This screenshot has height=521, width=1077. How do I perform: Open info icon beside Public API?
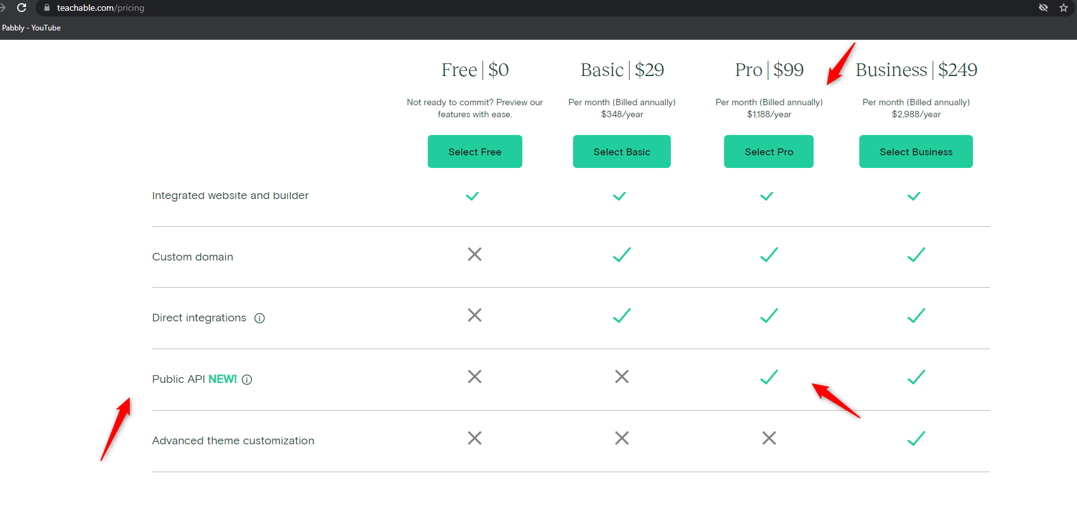pos(247,380)
